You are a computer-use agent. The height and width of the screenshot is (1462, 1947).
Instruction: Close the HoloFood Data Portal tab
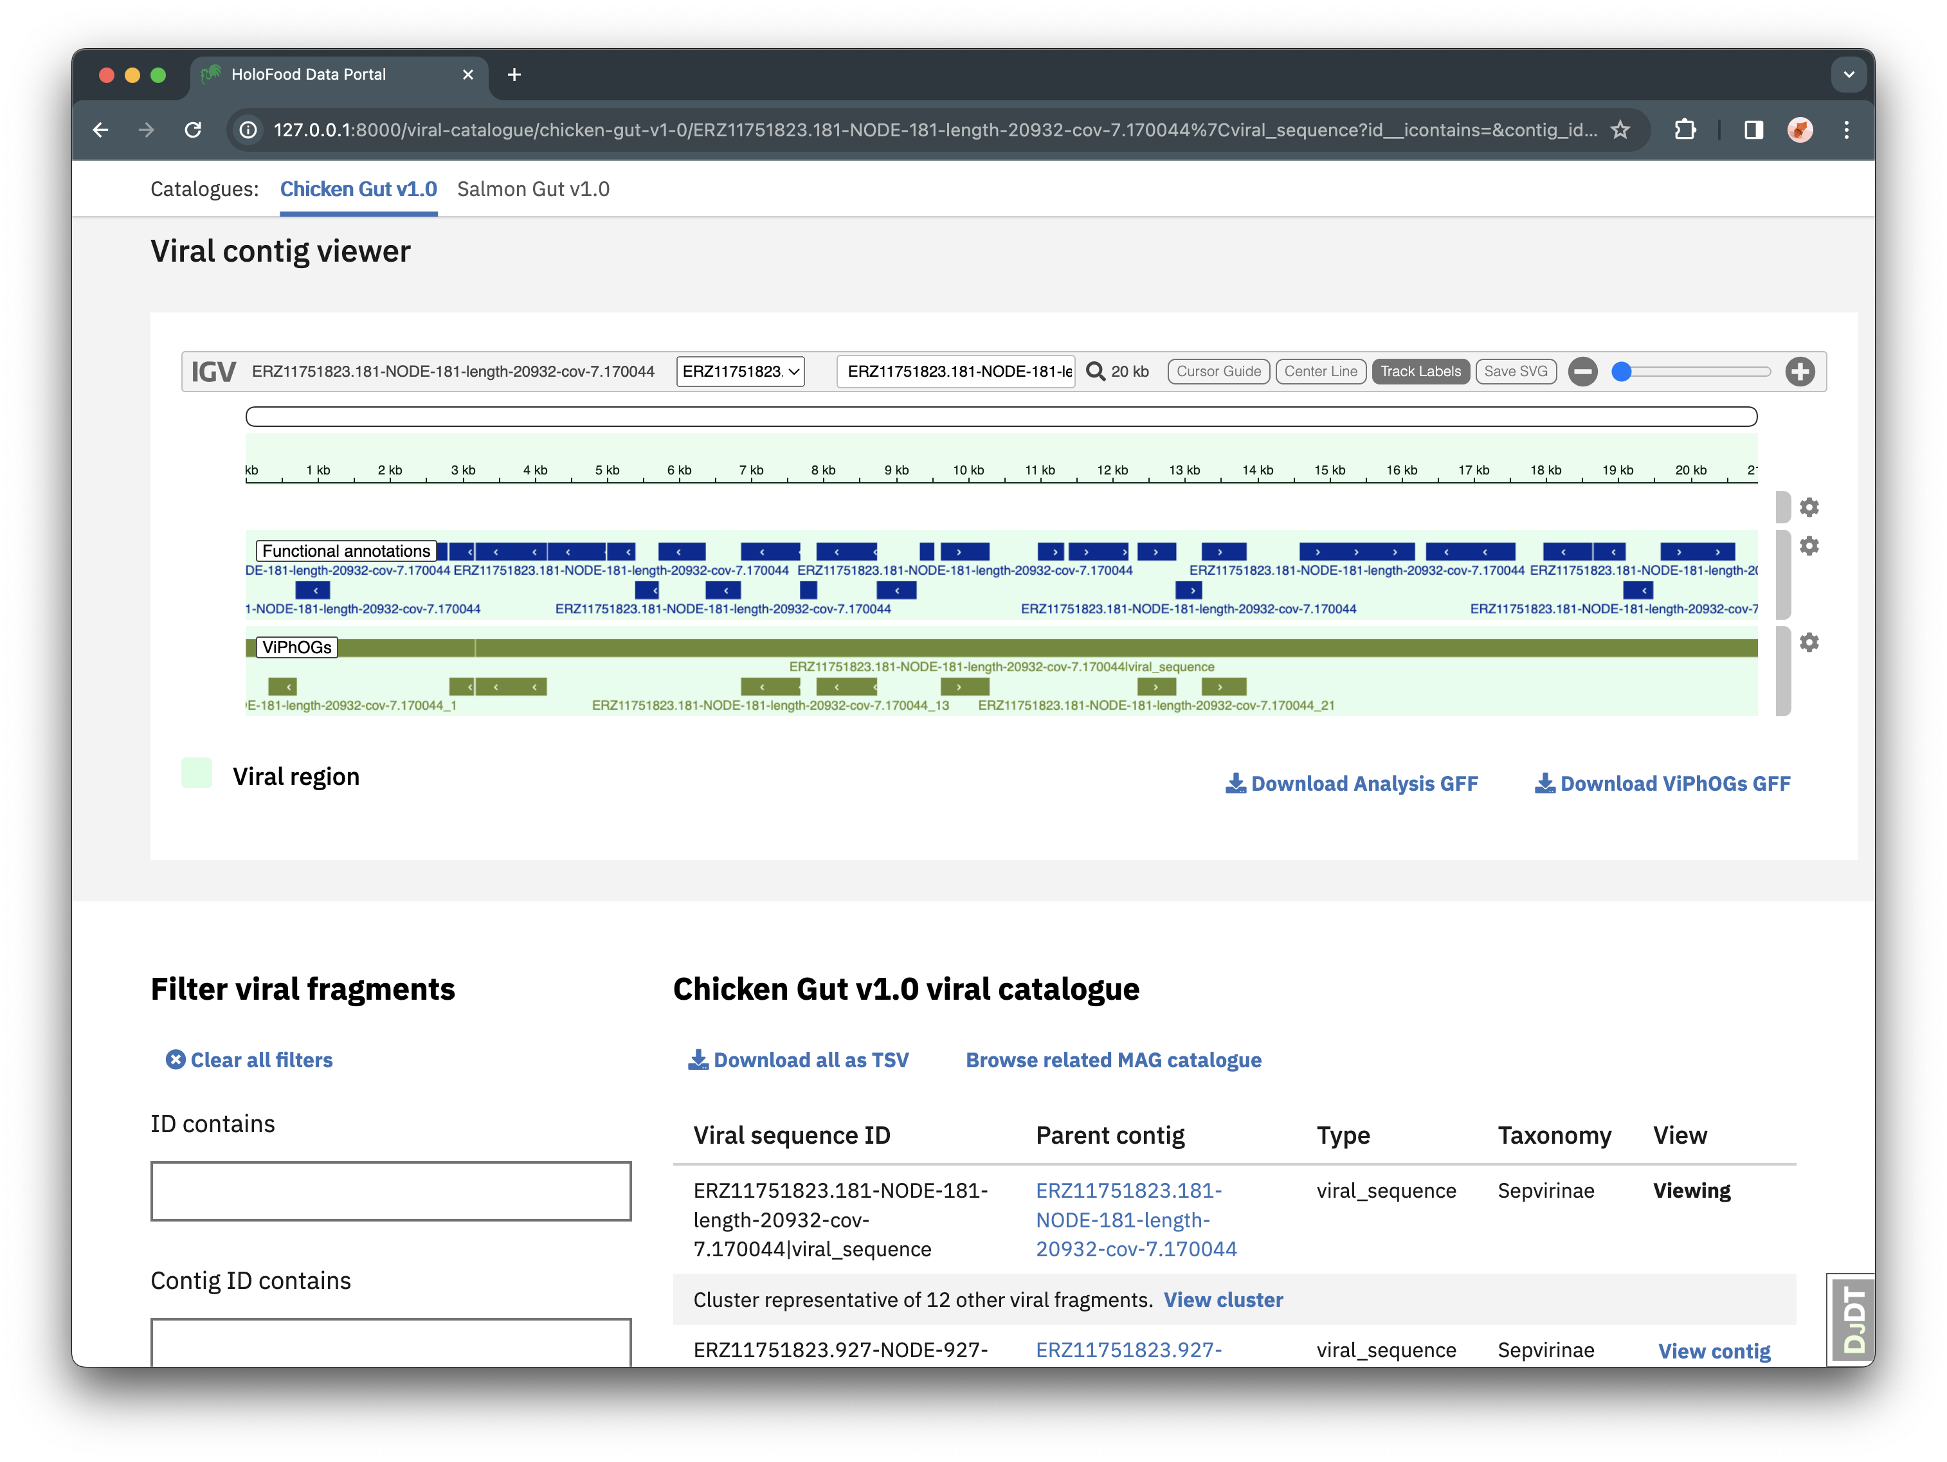[x=468, y=75]
